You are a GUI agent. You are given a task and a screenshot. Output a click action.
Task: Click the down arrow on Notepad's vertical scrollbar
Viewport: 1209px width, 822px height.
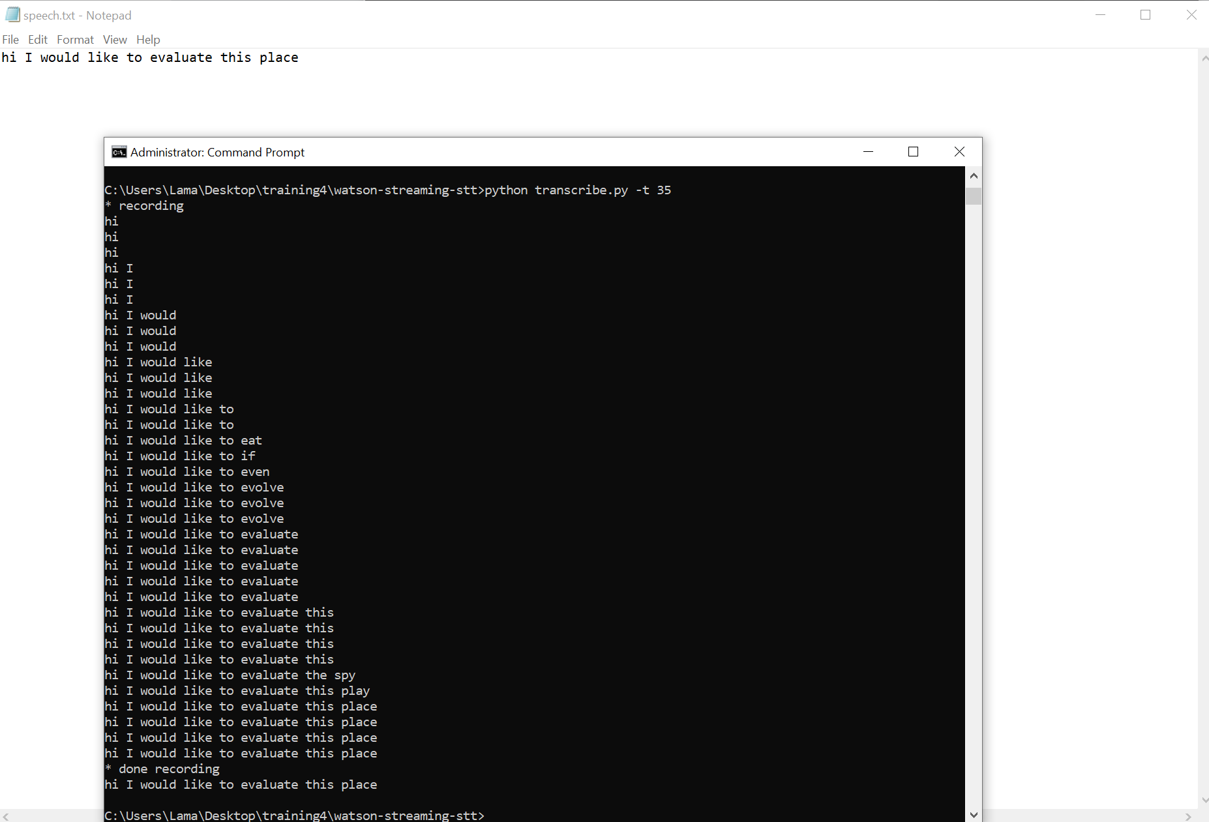click(1204, 800)
